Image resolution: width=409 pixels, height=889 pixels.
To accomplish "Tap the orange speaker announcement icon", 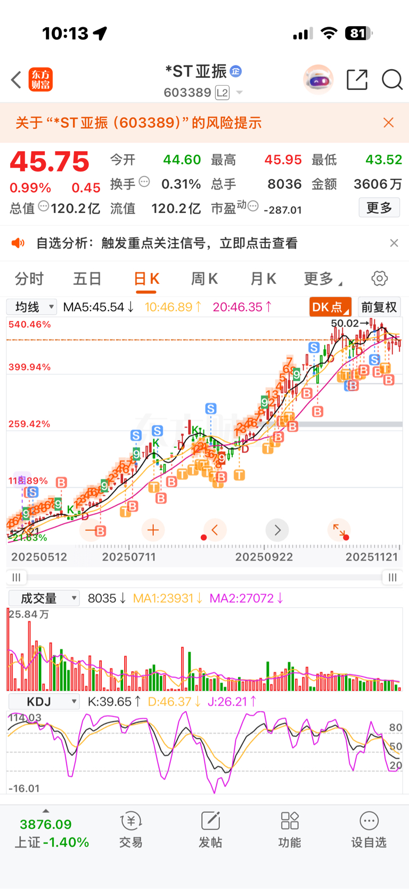I will coord(18,243).
